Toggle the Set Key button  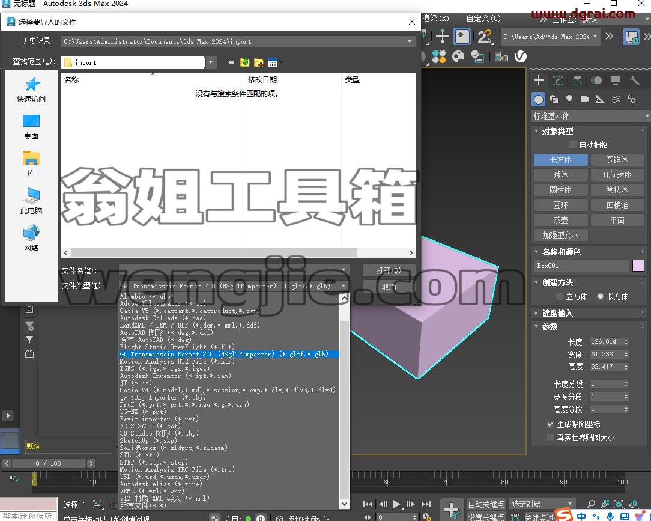tap(486, 517)
